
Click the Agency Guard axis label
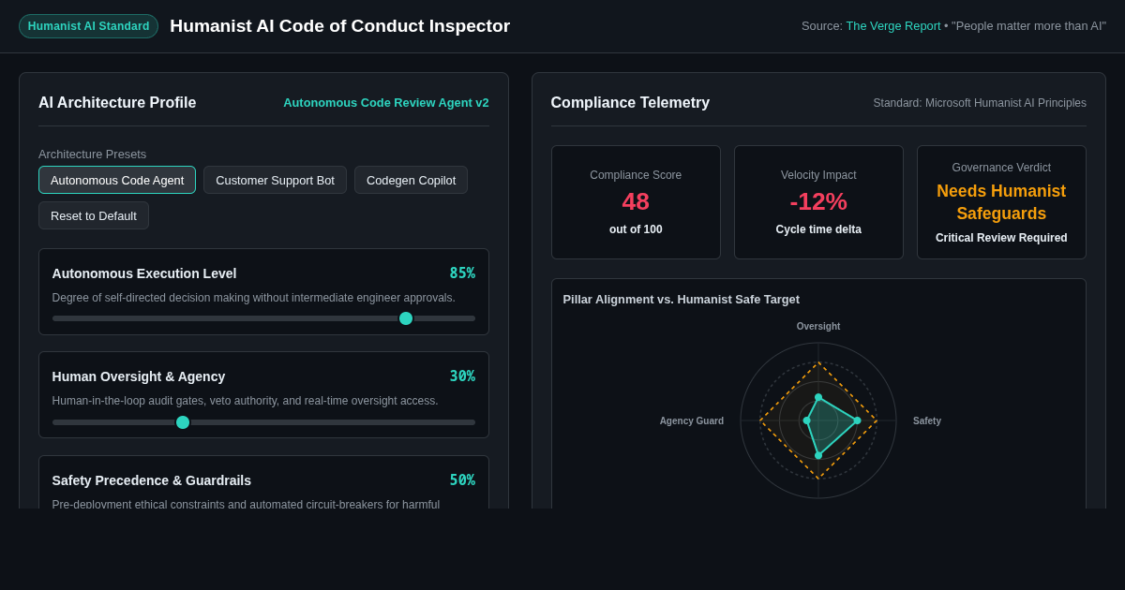point(692,421)
